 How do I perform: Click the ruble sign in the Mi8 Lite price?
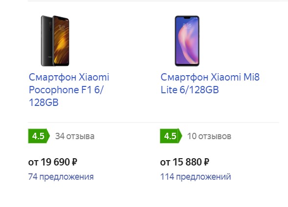(x=206, y=162)
